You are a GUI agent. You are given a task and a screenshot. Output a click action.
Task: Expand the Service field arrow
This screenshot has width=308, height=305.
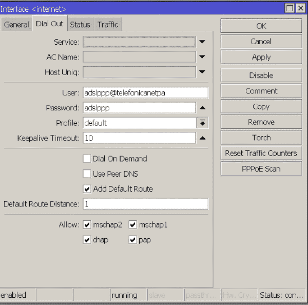click(202, 42)
